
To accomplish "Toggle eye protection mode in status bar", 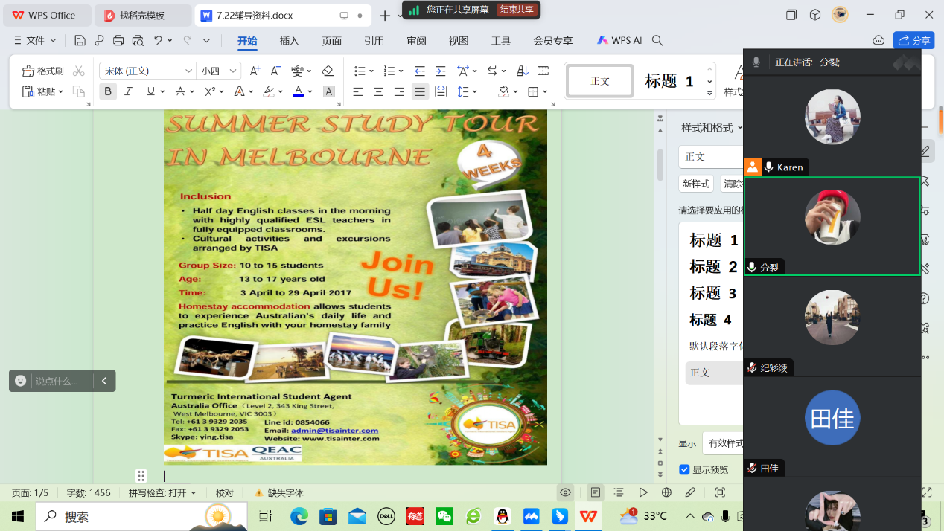I will (x=566, y=492).
